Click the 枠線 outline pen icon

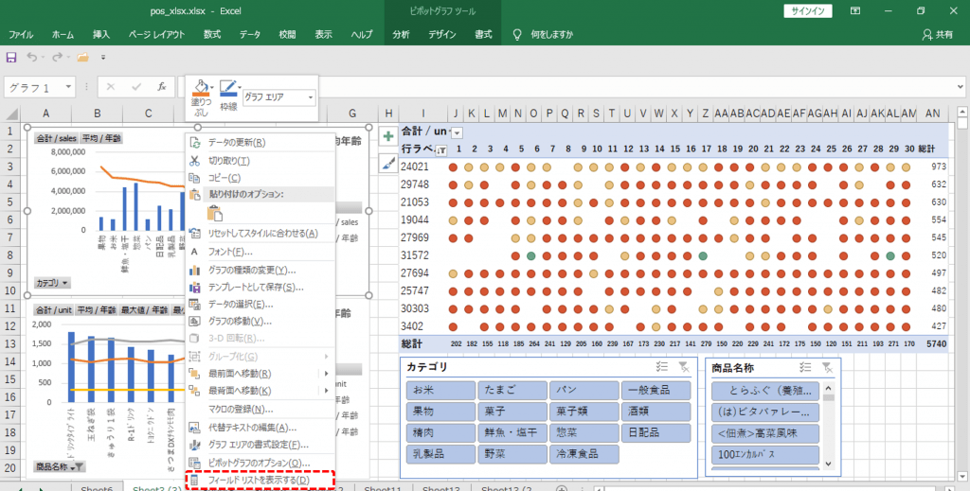(x=228, y=88)
